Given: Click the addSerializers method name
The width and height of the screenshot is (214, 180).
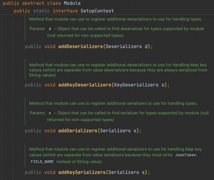Looking at the screenshot, I should point(78,131).
